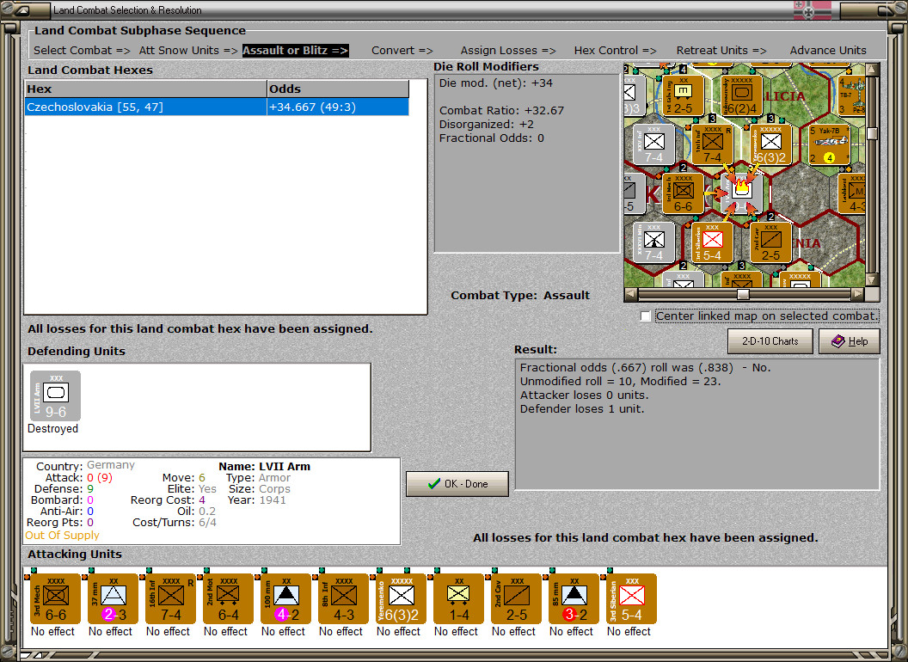The width and height of the screenshot is (908, 662).
Task: Click the Att Snow Units subphase step
Action: coord(188,51)
